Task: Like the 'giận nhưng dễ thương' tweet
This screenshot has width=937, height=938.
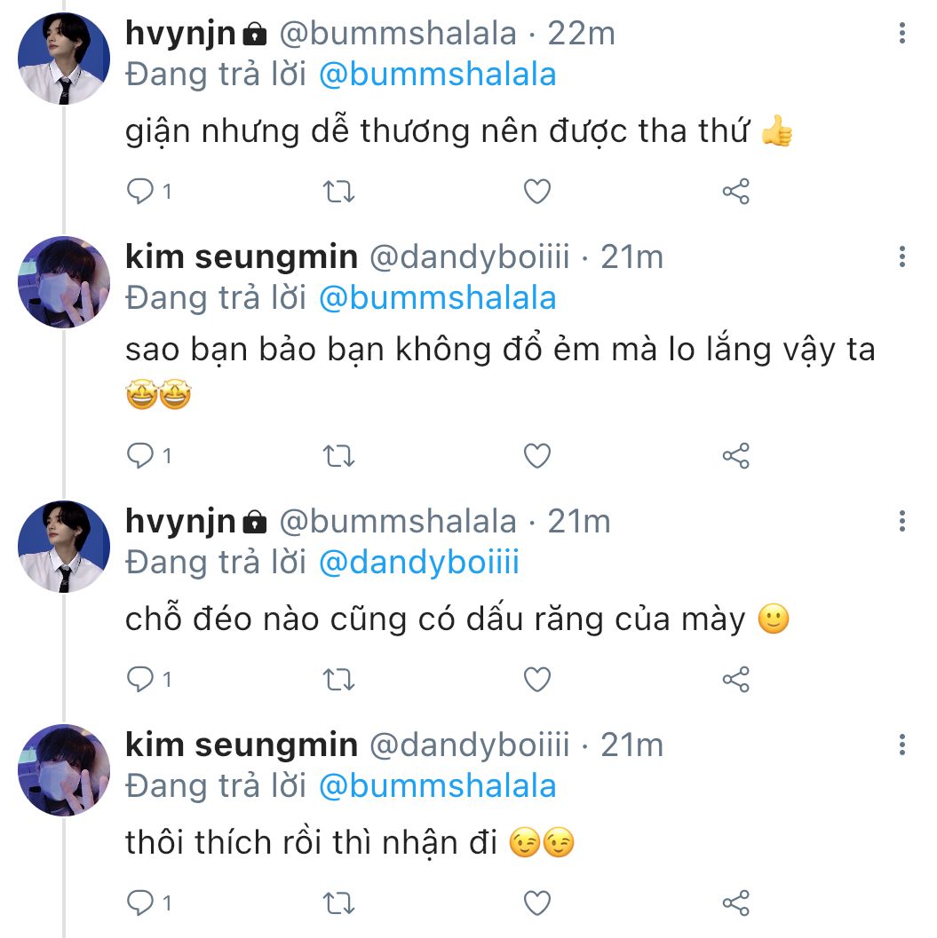Action: [536, 191]
